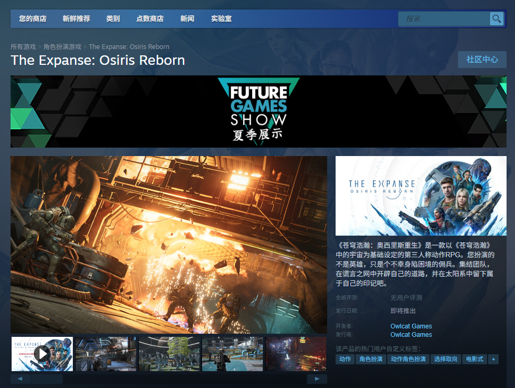Click the thumbnail strip scrollbar handle
Viewport: 515px width, 388px height.
[x=46, y=379]
